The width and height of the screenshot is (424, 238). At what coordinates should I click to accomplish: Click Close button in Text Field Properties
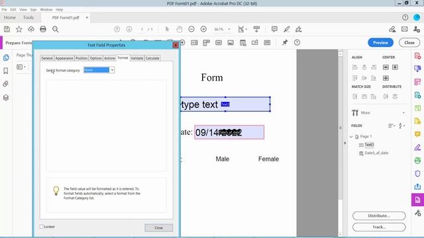159,227
